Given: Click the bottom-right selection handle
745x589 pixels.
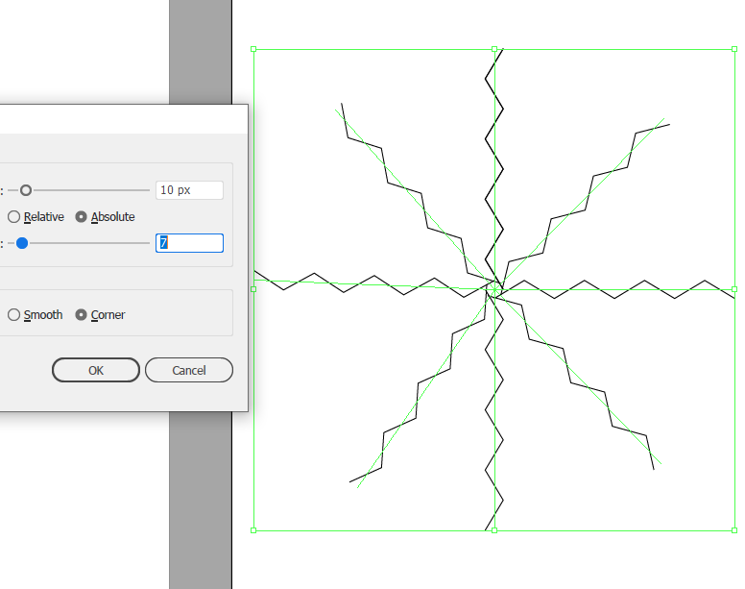Looking at the screenshot, I should click(x=734, y=530).
